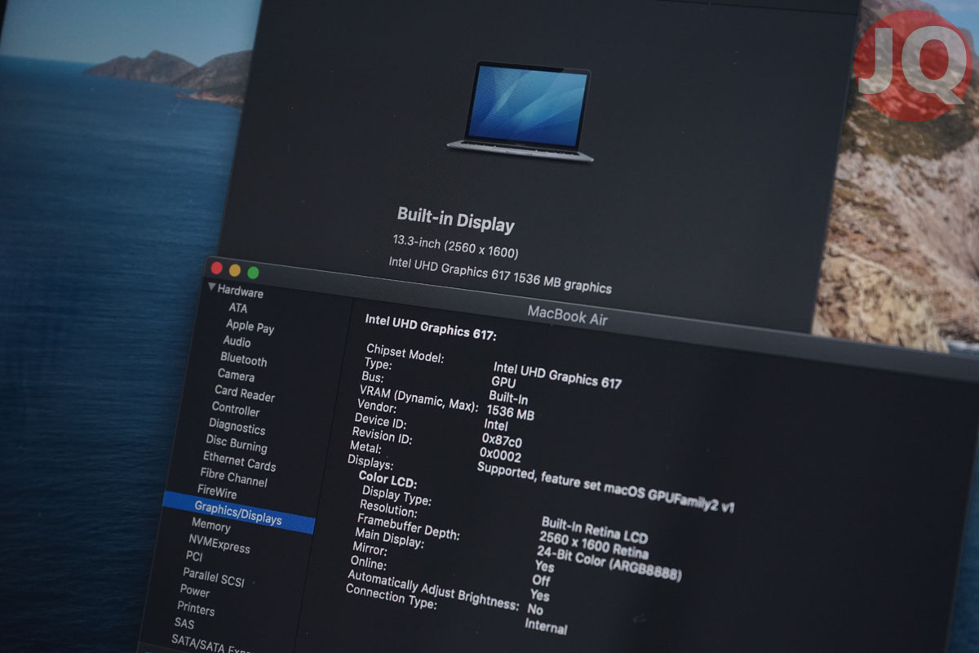Click the 1536 MB VRAM value
979x653 pixels.
pyautogui.click(x=511, y=412)
